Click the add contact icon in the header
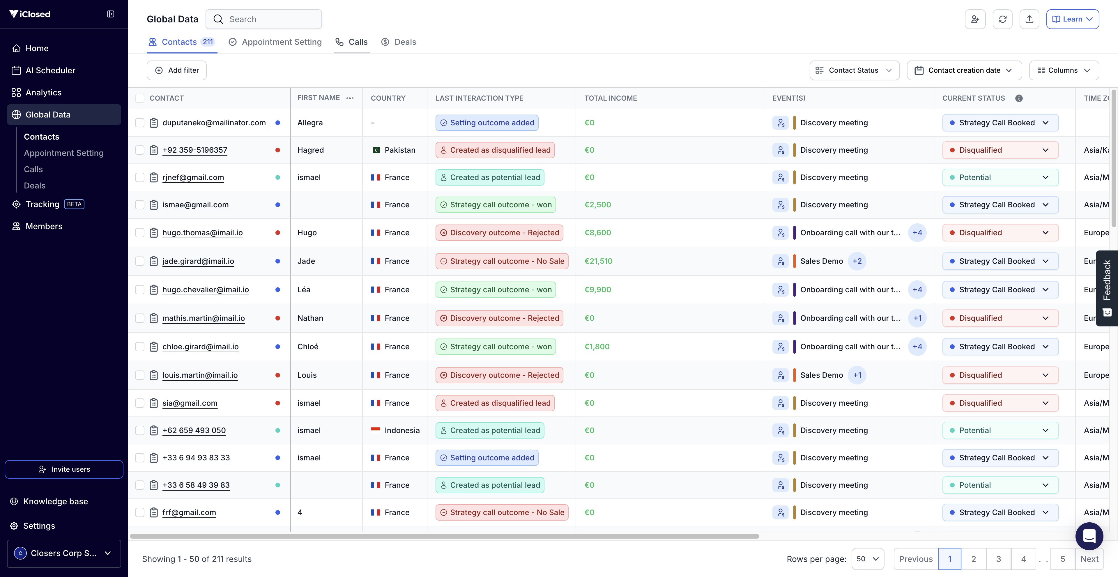Image resolution: width=1118 pixels, height=577 pixels. [975, 19]
